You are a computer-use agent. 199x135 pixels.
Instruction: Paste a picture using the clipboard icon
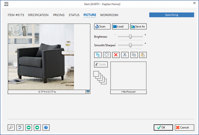(143, 55)
